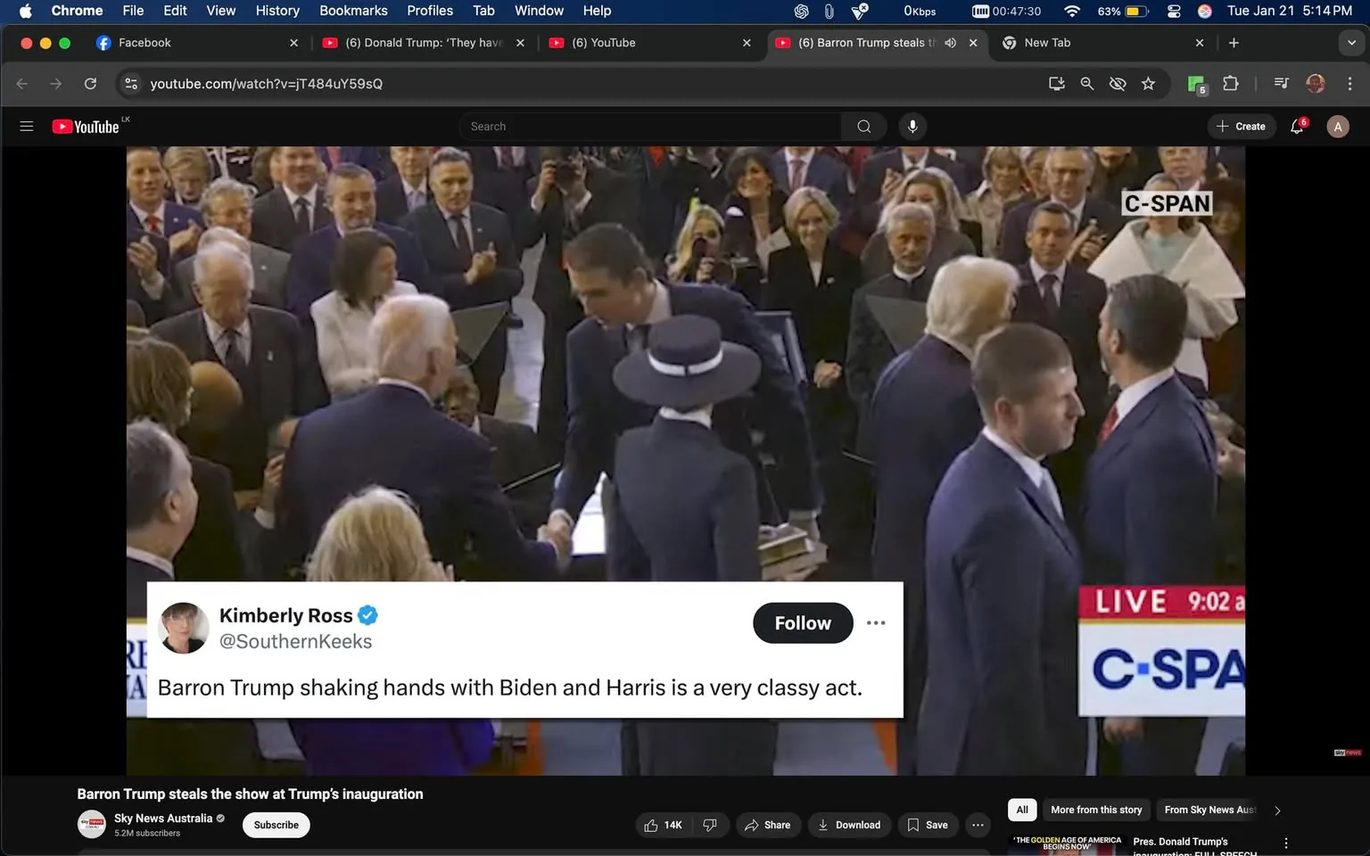The width and height of the screenshot is (1370, 856).
Task: Expand the From Sky News Australia chips with arrow
Action: tap(1277, 810)
